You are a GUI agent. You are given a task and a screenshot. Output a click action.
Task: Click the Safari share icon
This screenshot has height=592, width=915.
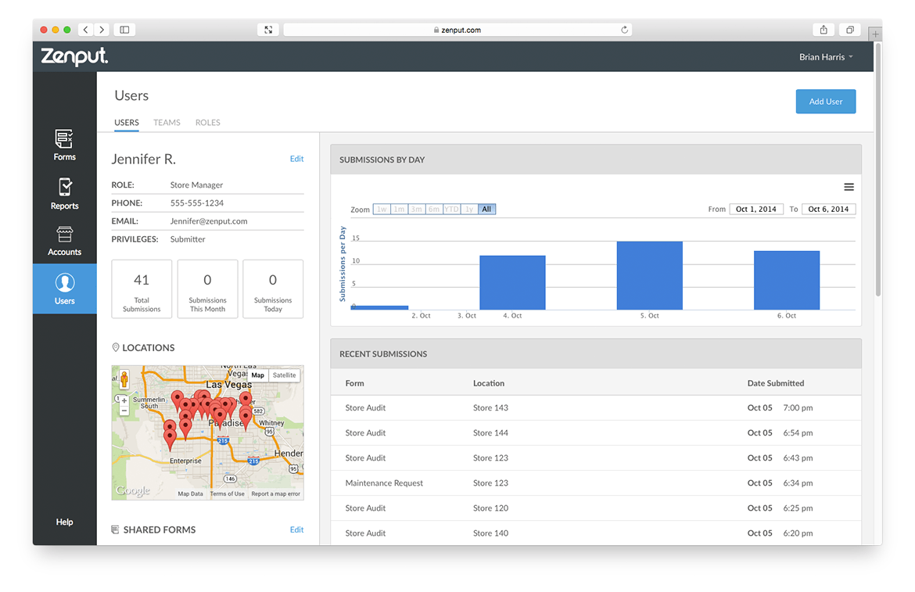click(823, 30)
